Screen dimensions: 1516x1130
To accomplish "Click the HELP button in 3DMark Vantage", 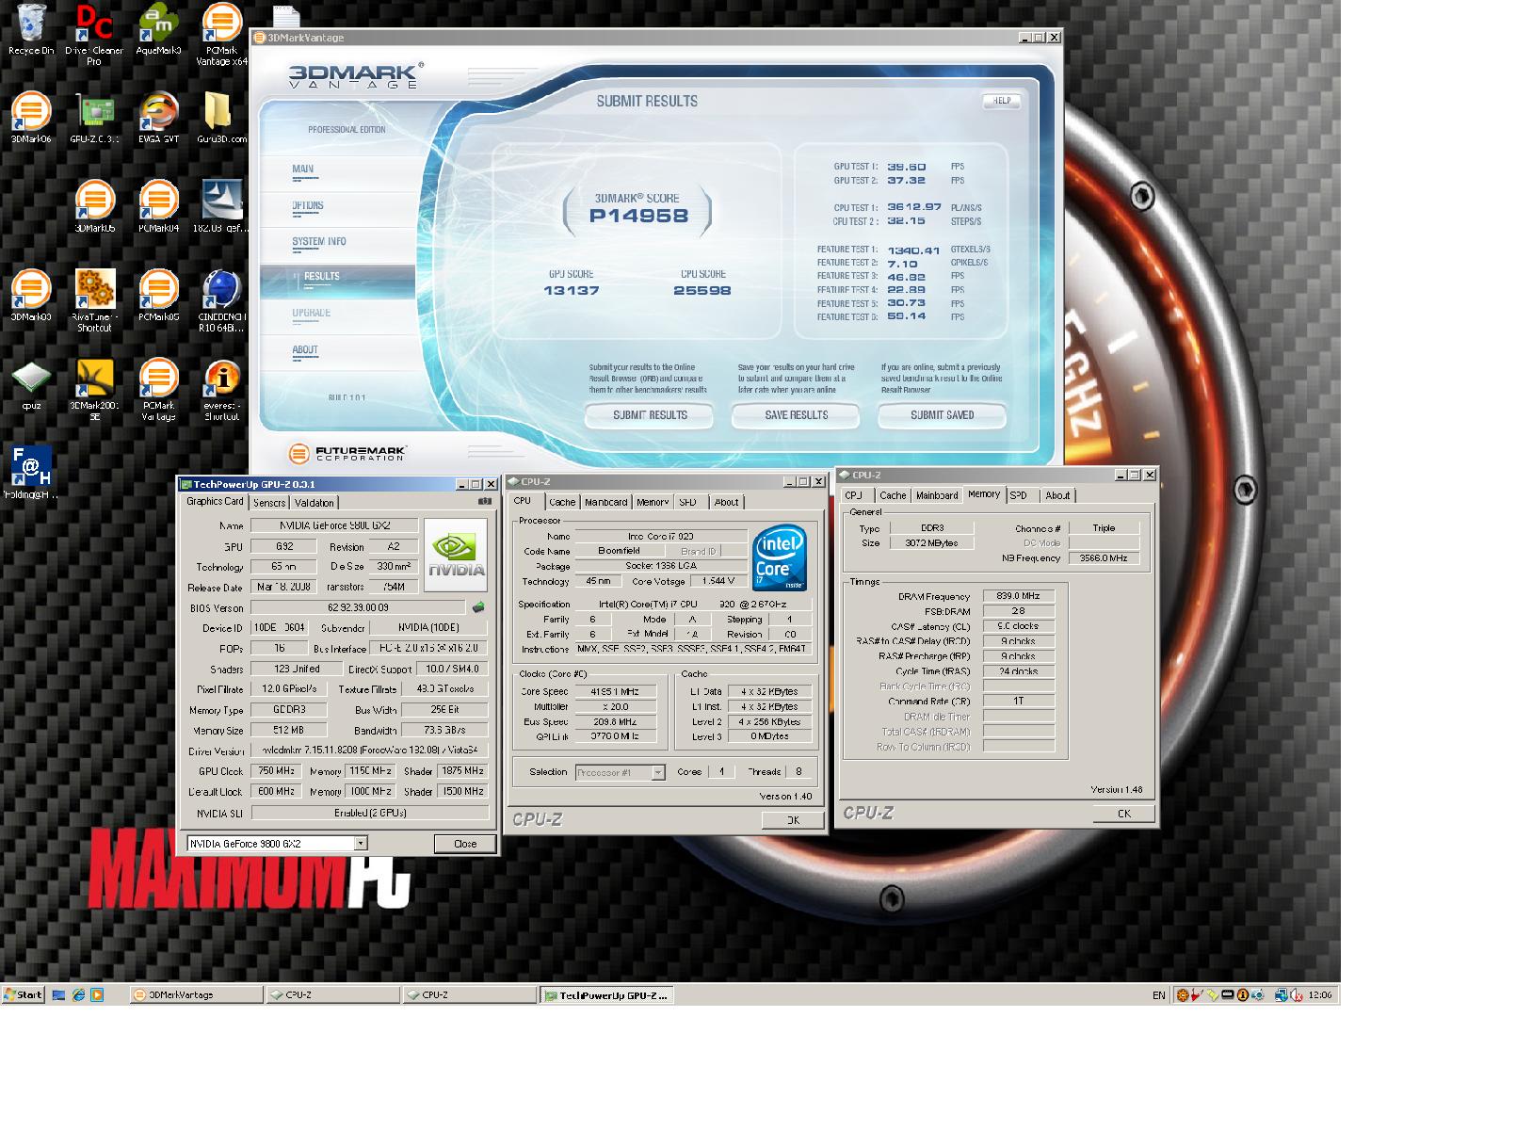I will (x=1002, y=101).
